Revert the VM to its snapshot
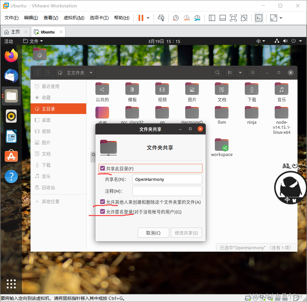Screen dimensions: 307x302 pyautogui.click(x=186, y=18)
